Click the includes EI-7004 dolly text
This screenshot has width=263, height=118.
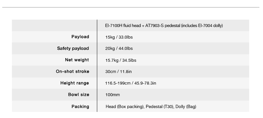202,26
